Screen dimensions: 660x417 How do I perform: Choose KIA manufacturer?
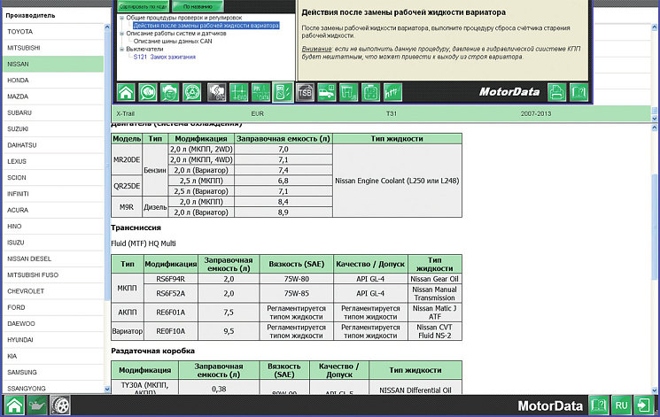[x=53, y=356]
